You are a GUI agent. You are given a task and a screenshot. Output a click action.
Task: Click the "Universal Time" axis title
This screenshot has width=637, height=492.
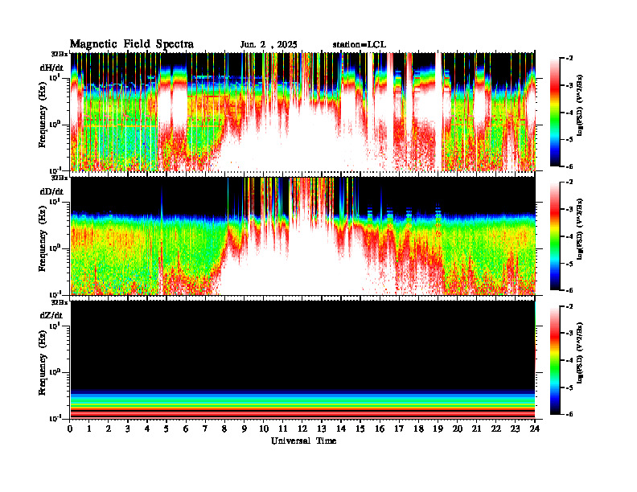click(303, 441)
